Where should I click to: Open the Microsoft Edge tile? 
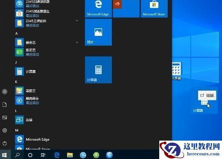tap(98, 9)
